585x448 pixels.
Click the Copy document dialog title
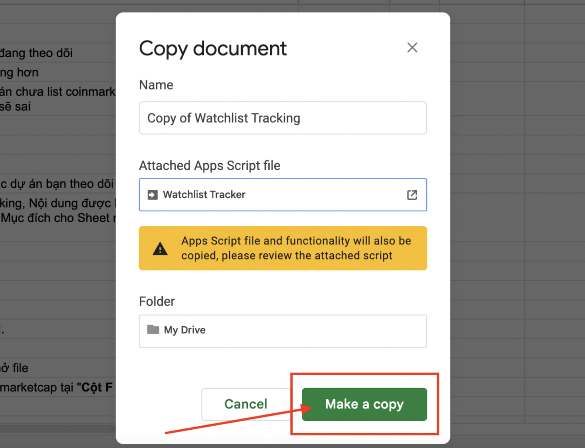[x=213, y=49]
